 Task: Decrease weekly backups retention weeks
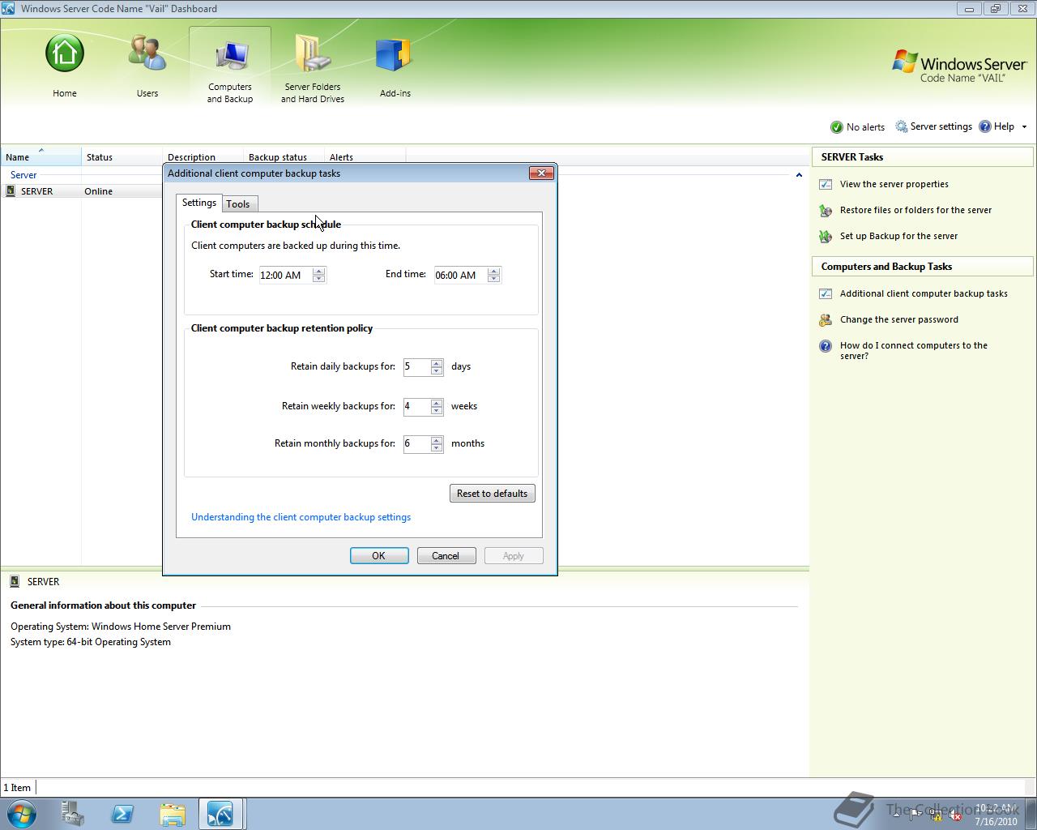[436, 410]
